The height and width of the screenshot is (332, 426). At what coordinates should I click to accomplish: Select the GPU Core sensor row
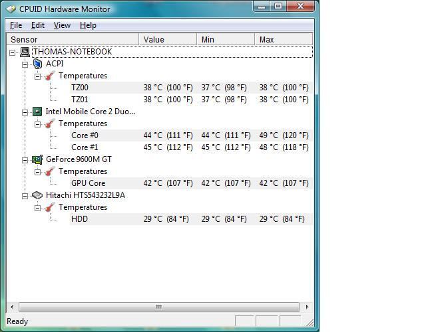[191, 183]
